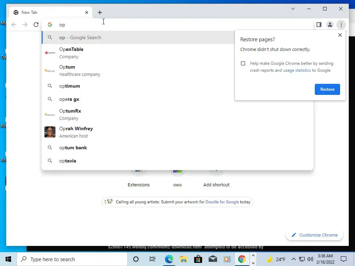Image resolution: width=355 pixels, height=266 pixels.
Task: Click the magnifier icon beside 'optavia'
Action: tap(50, 161)
